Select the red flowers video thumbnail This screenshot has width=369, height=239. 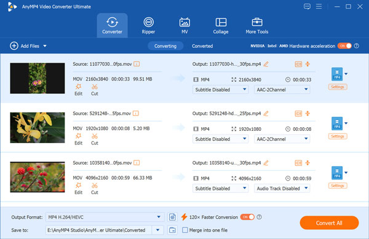[38, 177]
